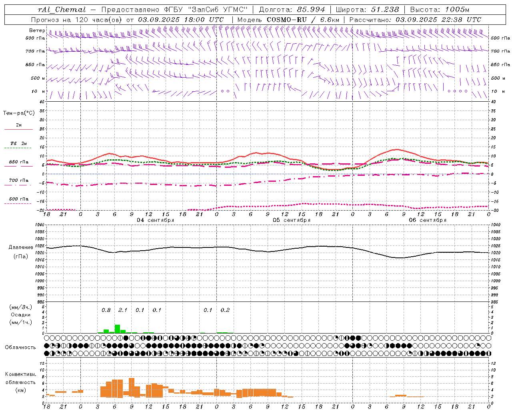Click the latitude value Широта: 51.238
Screen dimensions: 512x410
[367, 10]
